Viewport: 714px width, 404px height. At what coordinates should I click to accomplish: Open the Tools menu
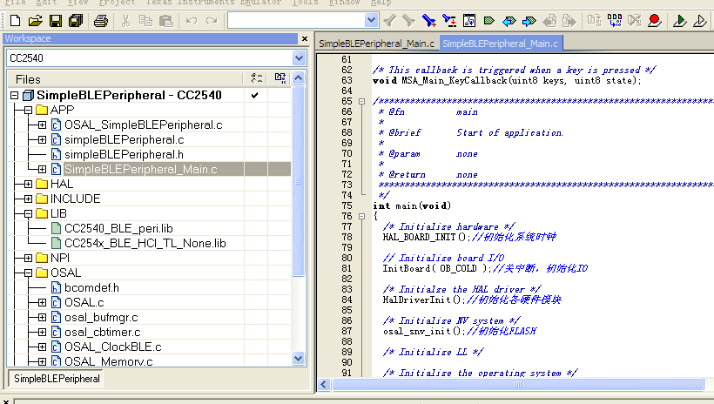(305, 3)
